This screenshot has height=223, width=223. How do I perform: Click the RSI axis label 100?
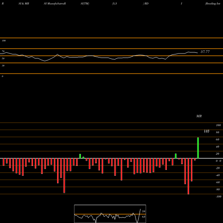(x=4, y=41)
